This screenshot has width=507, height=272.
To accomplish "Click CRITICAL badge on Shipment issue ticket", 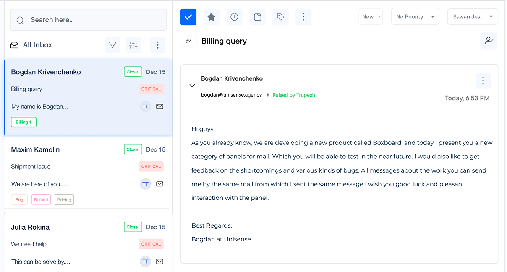I will pos(151,167).
